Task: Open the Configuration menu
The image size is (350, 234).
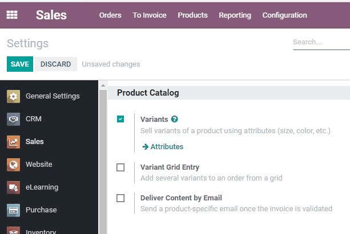Action: click(x=284, y=15)
